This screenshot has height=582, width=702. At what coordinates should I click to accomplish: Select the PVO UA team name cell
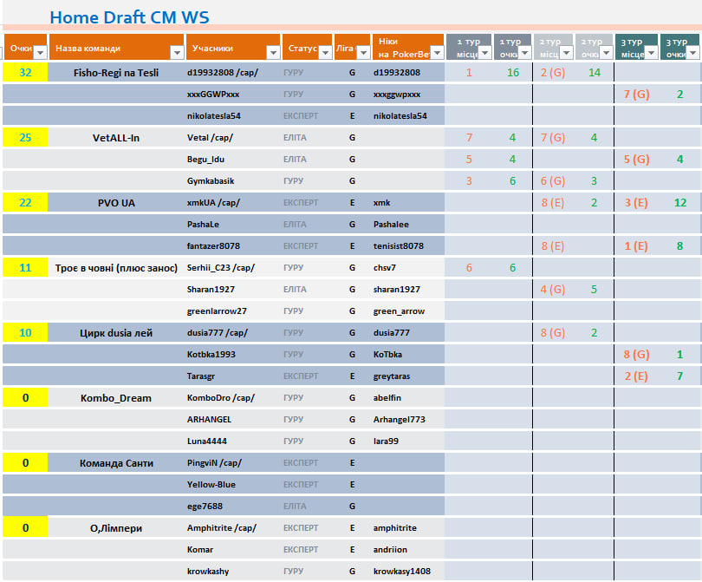pos(115,203)
